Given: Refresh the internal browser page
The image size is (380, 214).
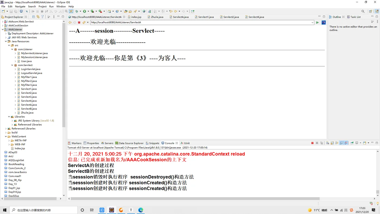Looking at the screenshot, I should 84,23.
